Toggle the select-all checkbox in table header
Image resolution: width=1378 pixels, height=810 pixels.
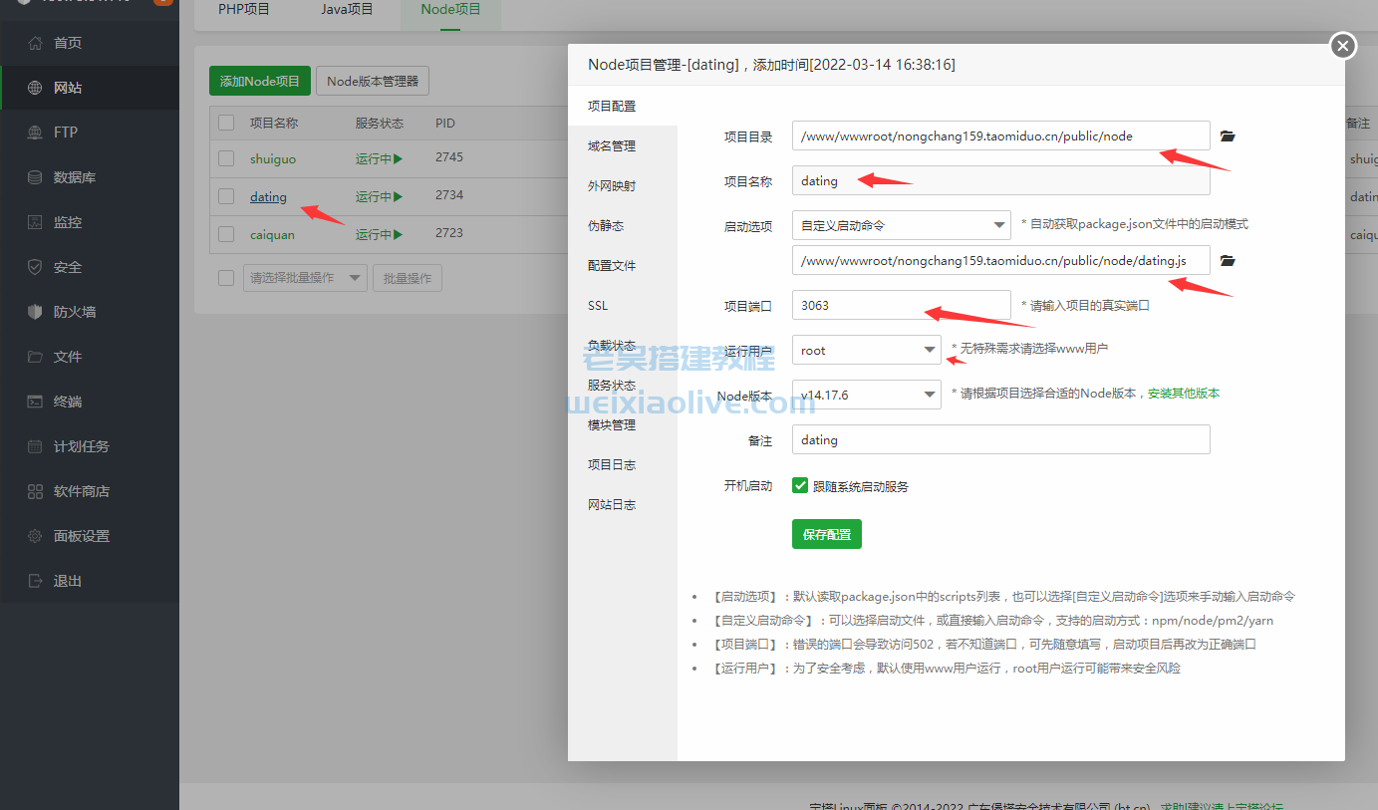(x=226, y=123)
